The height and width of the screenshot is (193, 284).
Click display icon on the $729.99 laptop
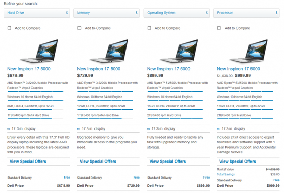pos(78,129)
